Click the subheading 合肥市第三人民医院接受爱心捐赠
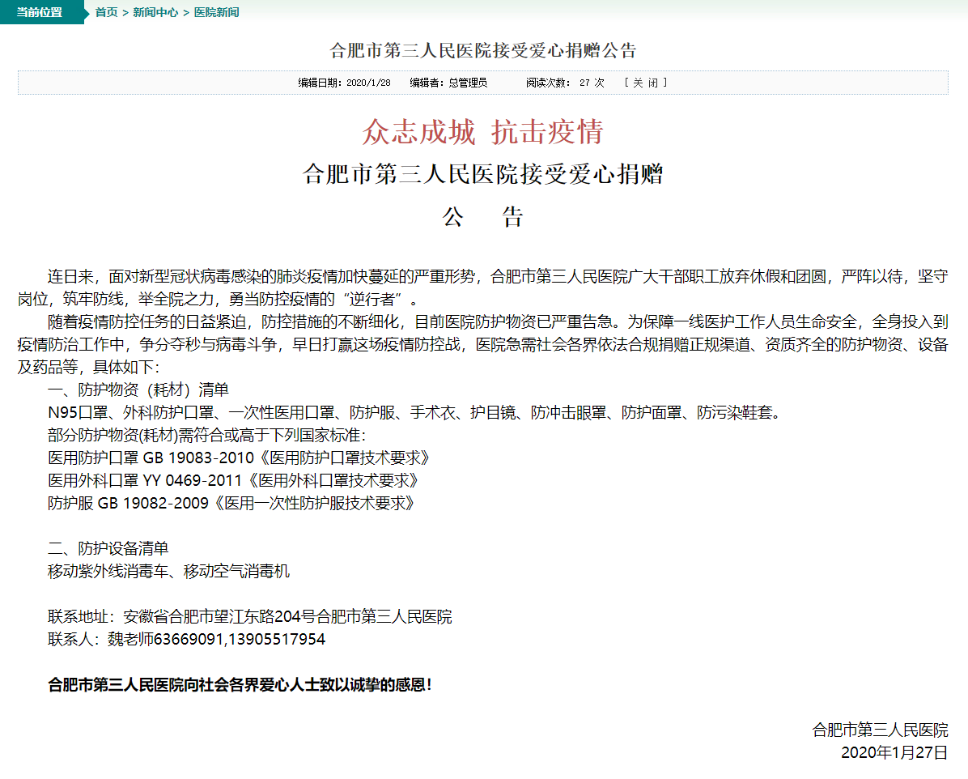Screen dimensions: 968x779 click(x=483, y=174)
